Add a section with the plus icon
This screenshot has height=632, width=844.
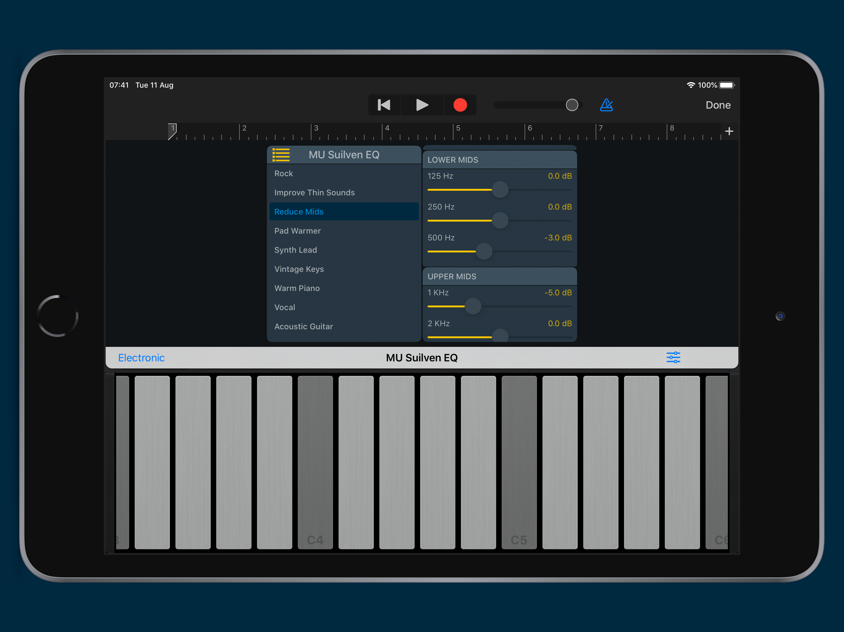[729, 131]
